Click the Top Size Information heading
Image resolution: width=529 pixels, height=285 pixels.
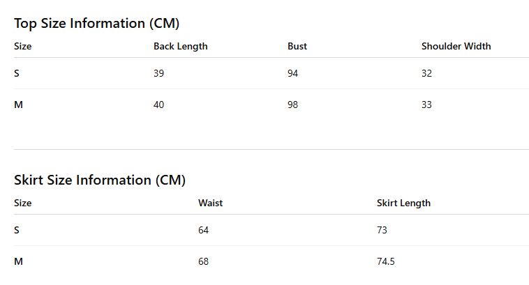[96, 23]
